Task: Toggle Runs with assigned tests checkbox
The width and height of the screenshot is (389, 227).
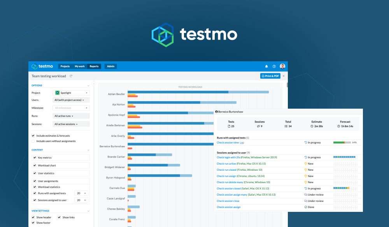Action: 35,193
